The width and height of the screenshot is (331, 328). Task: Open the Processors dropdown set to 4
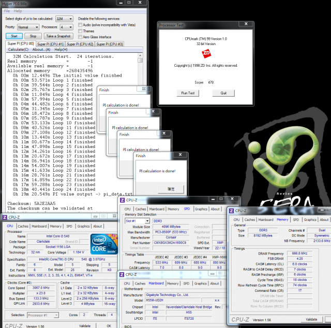(66, 27)
